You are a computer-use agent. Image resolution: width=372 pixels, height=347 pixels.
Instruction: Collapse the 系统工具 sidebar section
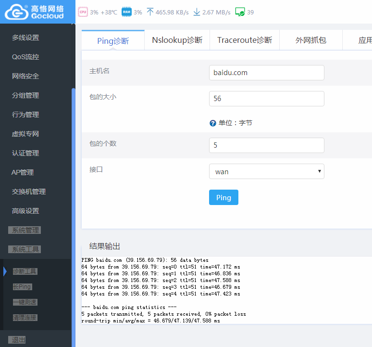click(x=25, y=249)
